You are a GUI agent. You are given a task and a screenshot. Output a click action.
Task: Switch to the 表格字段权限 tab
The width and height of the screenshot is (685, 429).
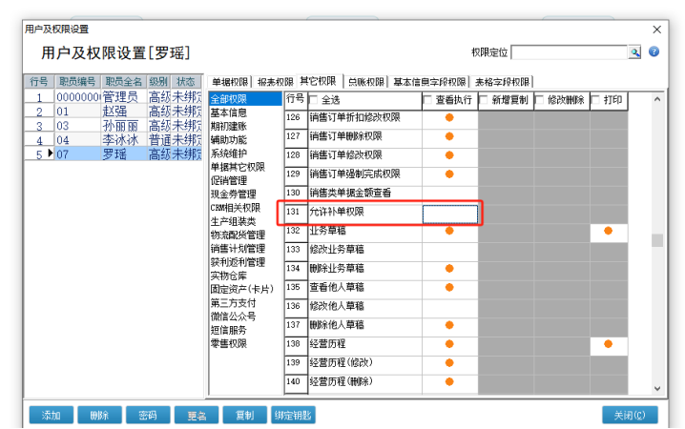coord(502,82)
